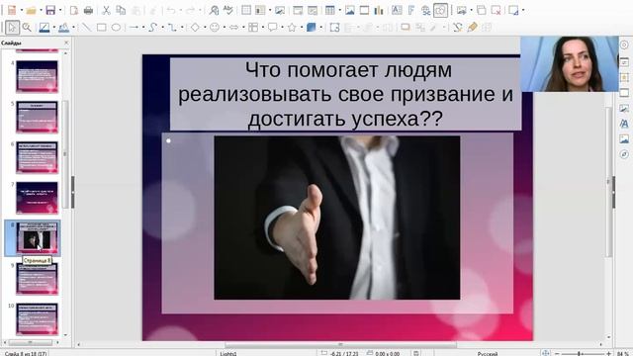
Task: Select the Zoom and Pan tool
Action: tap(27, 28)
